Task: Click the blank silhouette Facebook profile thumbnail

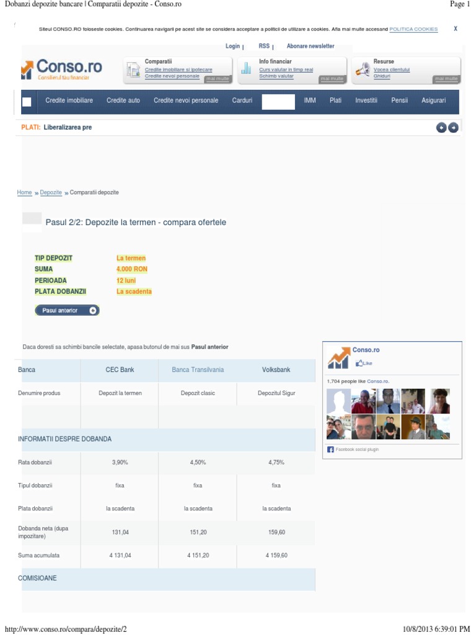Action: (338, 401)
